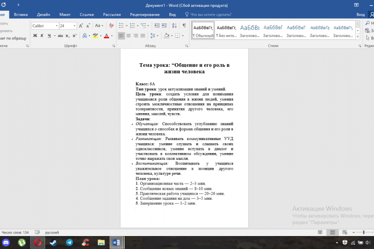Toggle underline formatting (Ч)
Image resolution: width=374 pixels, height=249 pixels.
point(49,36)
